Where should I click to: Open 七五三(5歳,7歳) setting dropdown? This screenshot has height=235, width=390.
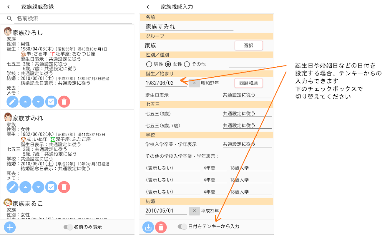click(247, 125)
